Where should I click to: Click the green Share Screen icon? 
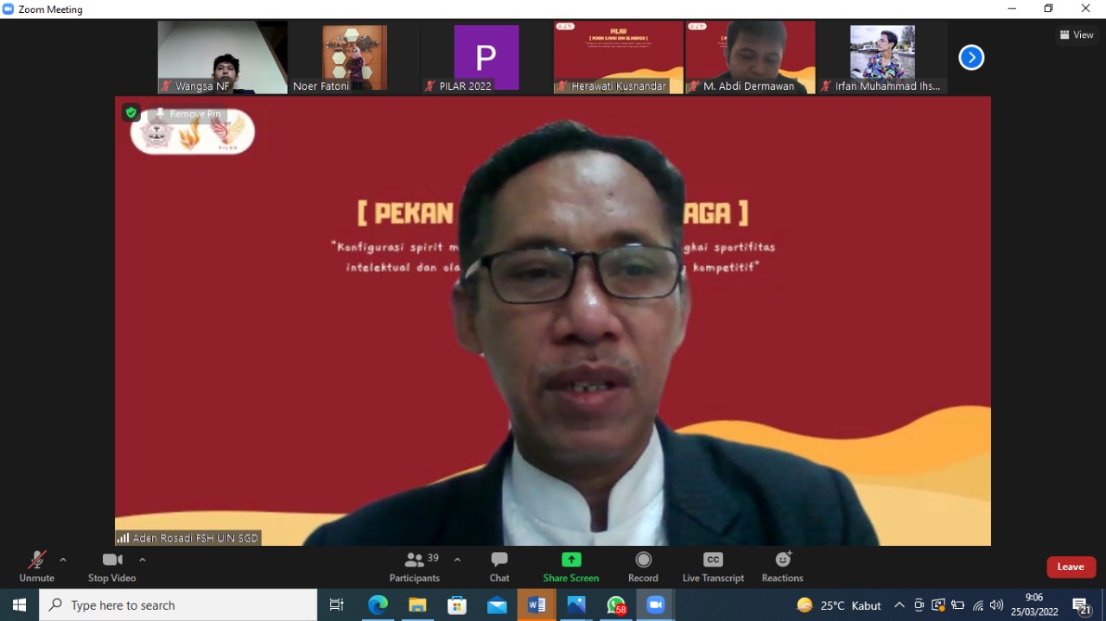pos(571,560)
